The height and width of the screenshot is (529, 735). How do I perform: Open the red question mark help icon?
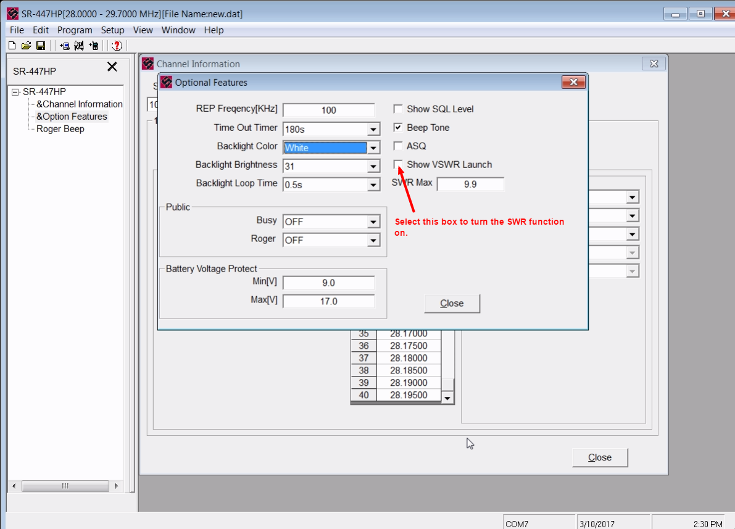tap(117, 46)
